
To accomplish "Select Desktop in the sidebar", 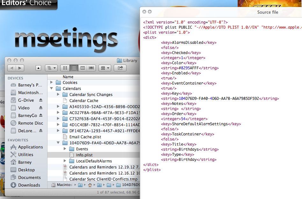I will (x=25, y=170).
